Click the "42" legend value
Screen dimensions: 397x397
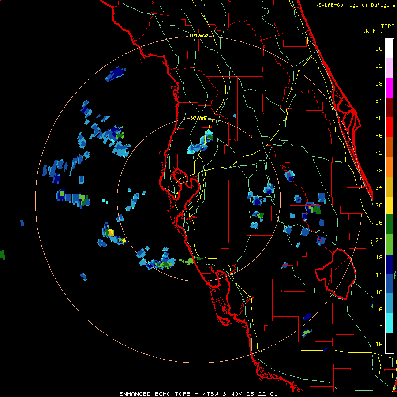tap(379, 153)
